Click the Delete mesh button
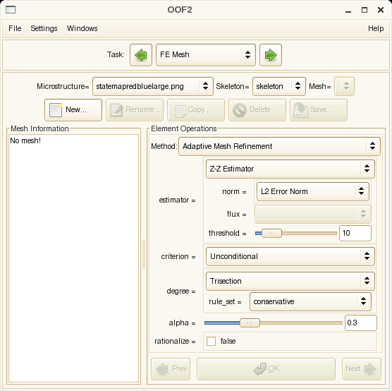Viewport: 392px width, 391px height. pyautogui.click(x=257, y=110)
